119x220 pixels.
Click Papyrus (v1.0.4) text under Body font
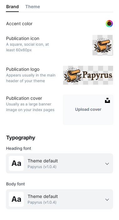tap(42, 202)
